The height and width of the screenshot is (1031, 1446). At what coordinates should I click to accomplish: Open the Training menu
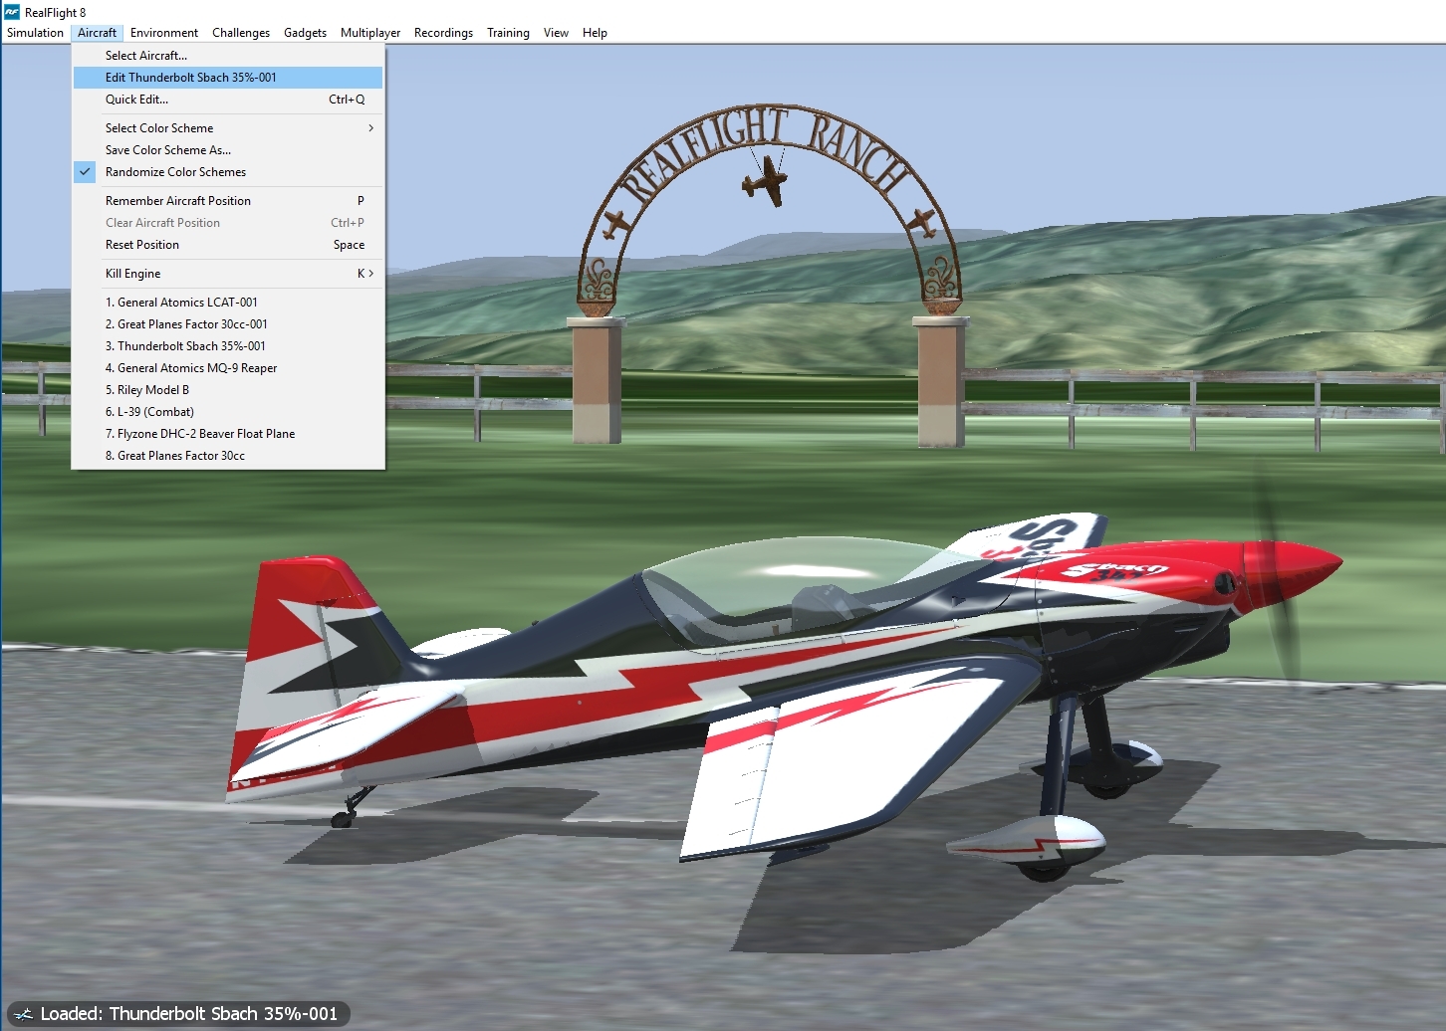coord(508,33)
